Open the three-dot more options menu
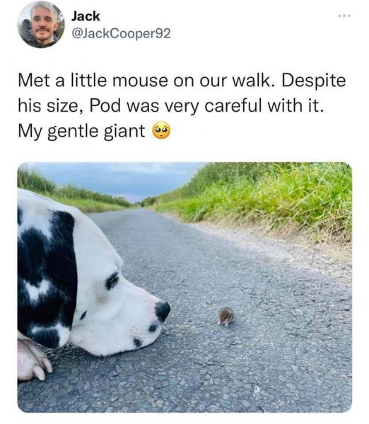 click(344, 16)
